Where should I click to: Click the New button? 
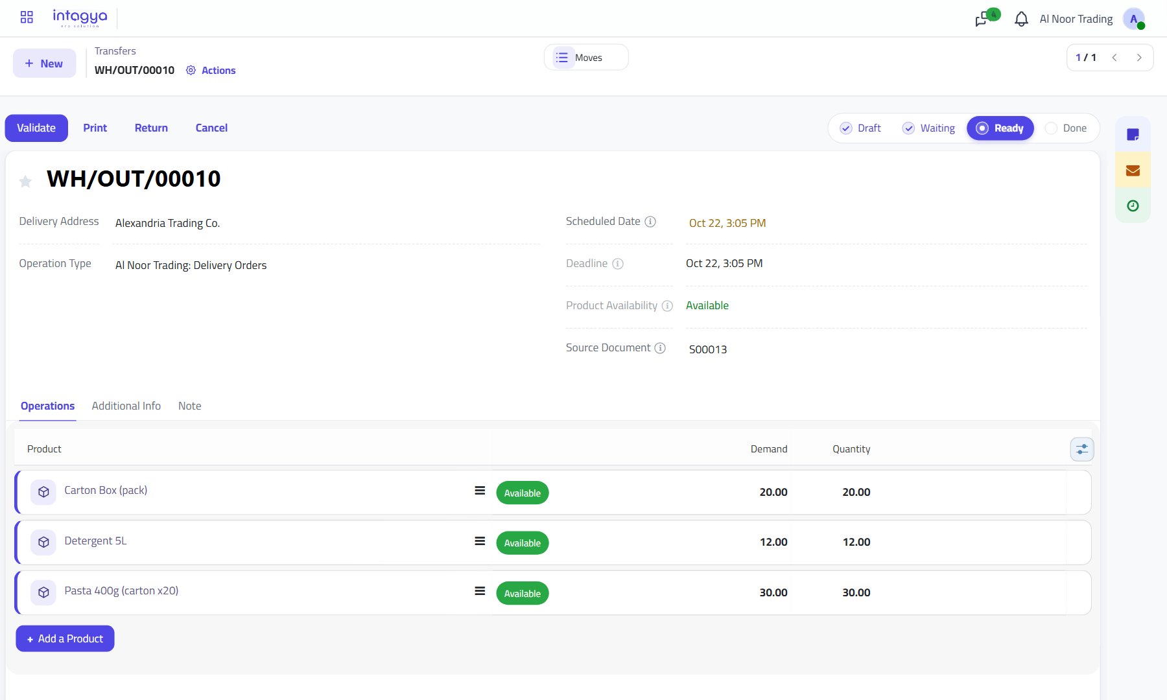pos(45,64)
